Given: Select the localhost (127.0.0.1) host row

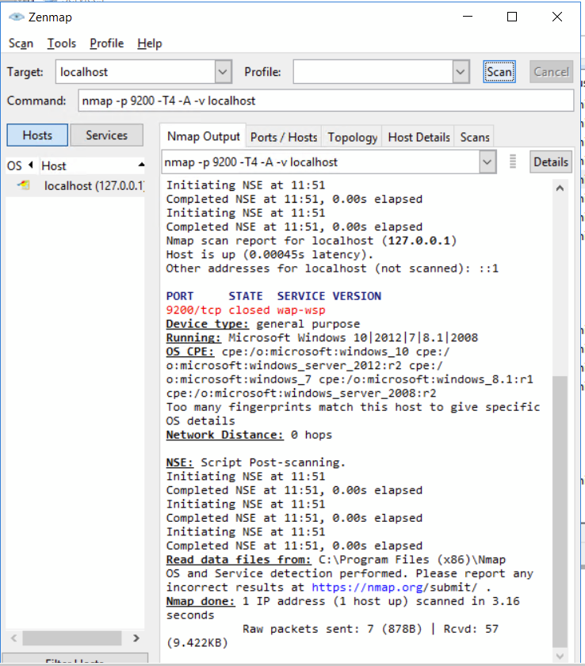Looking at the screenshot, I should click(x=75, y=185).
